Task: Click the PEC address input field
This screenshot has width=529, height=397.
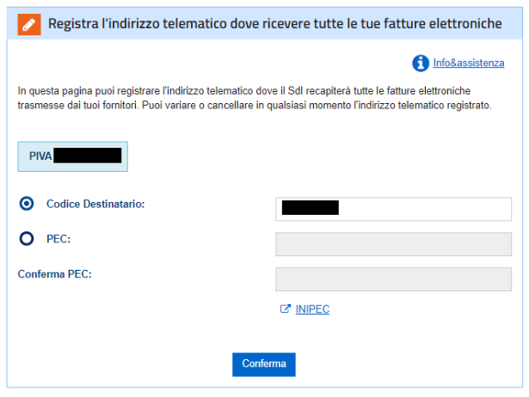Action: click(393, 244)
